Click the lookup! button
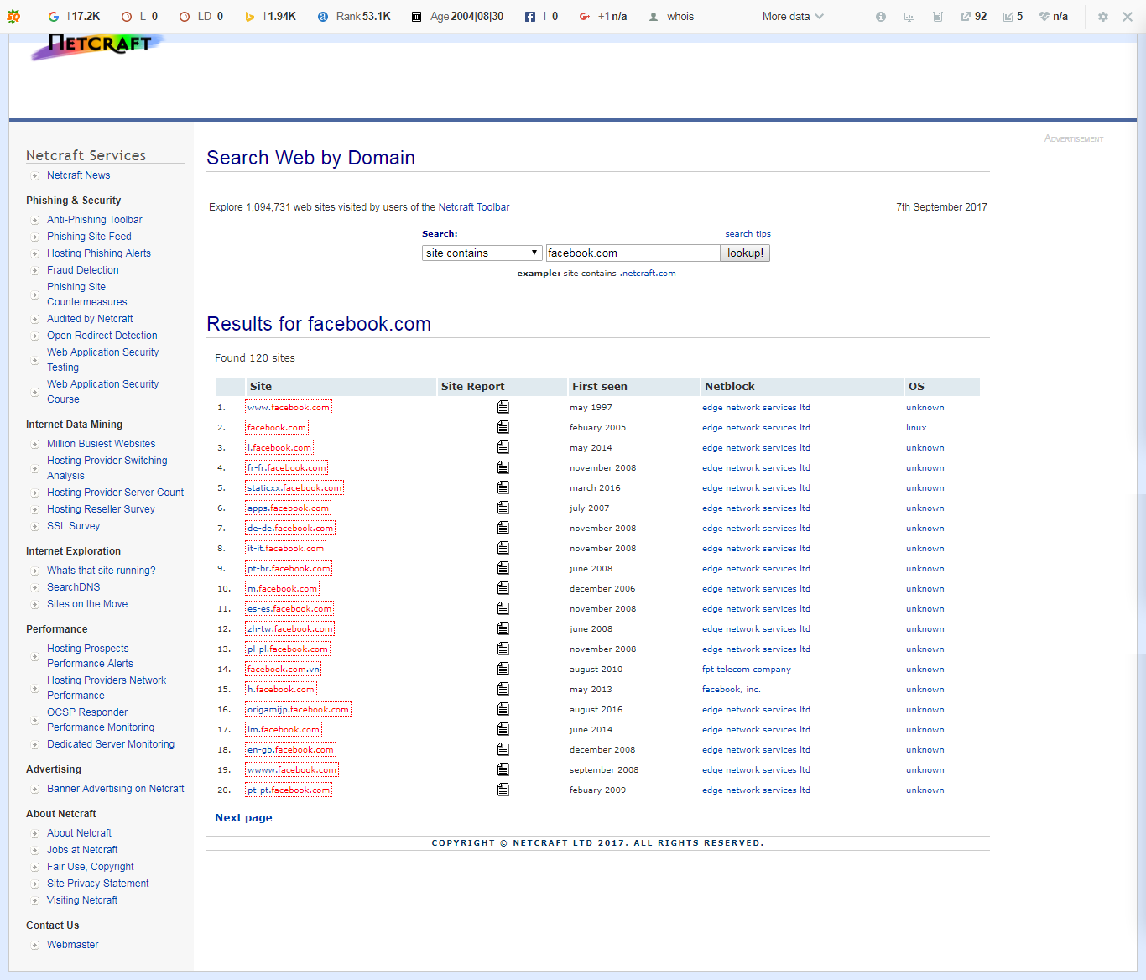 tap(745, 252)
